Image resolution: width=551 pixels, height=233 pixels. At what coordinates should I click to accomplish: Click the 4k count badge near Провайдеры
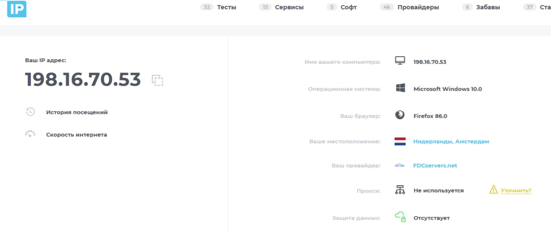coord(387,7)
